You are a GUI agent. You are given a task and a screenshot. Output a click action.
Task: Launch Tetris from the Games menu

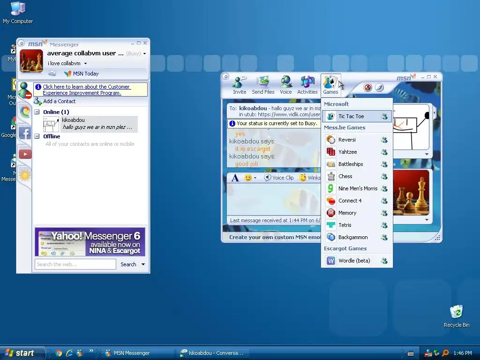tap(357, 225)
